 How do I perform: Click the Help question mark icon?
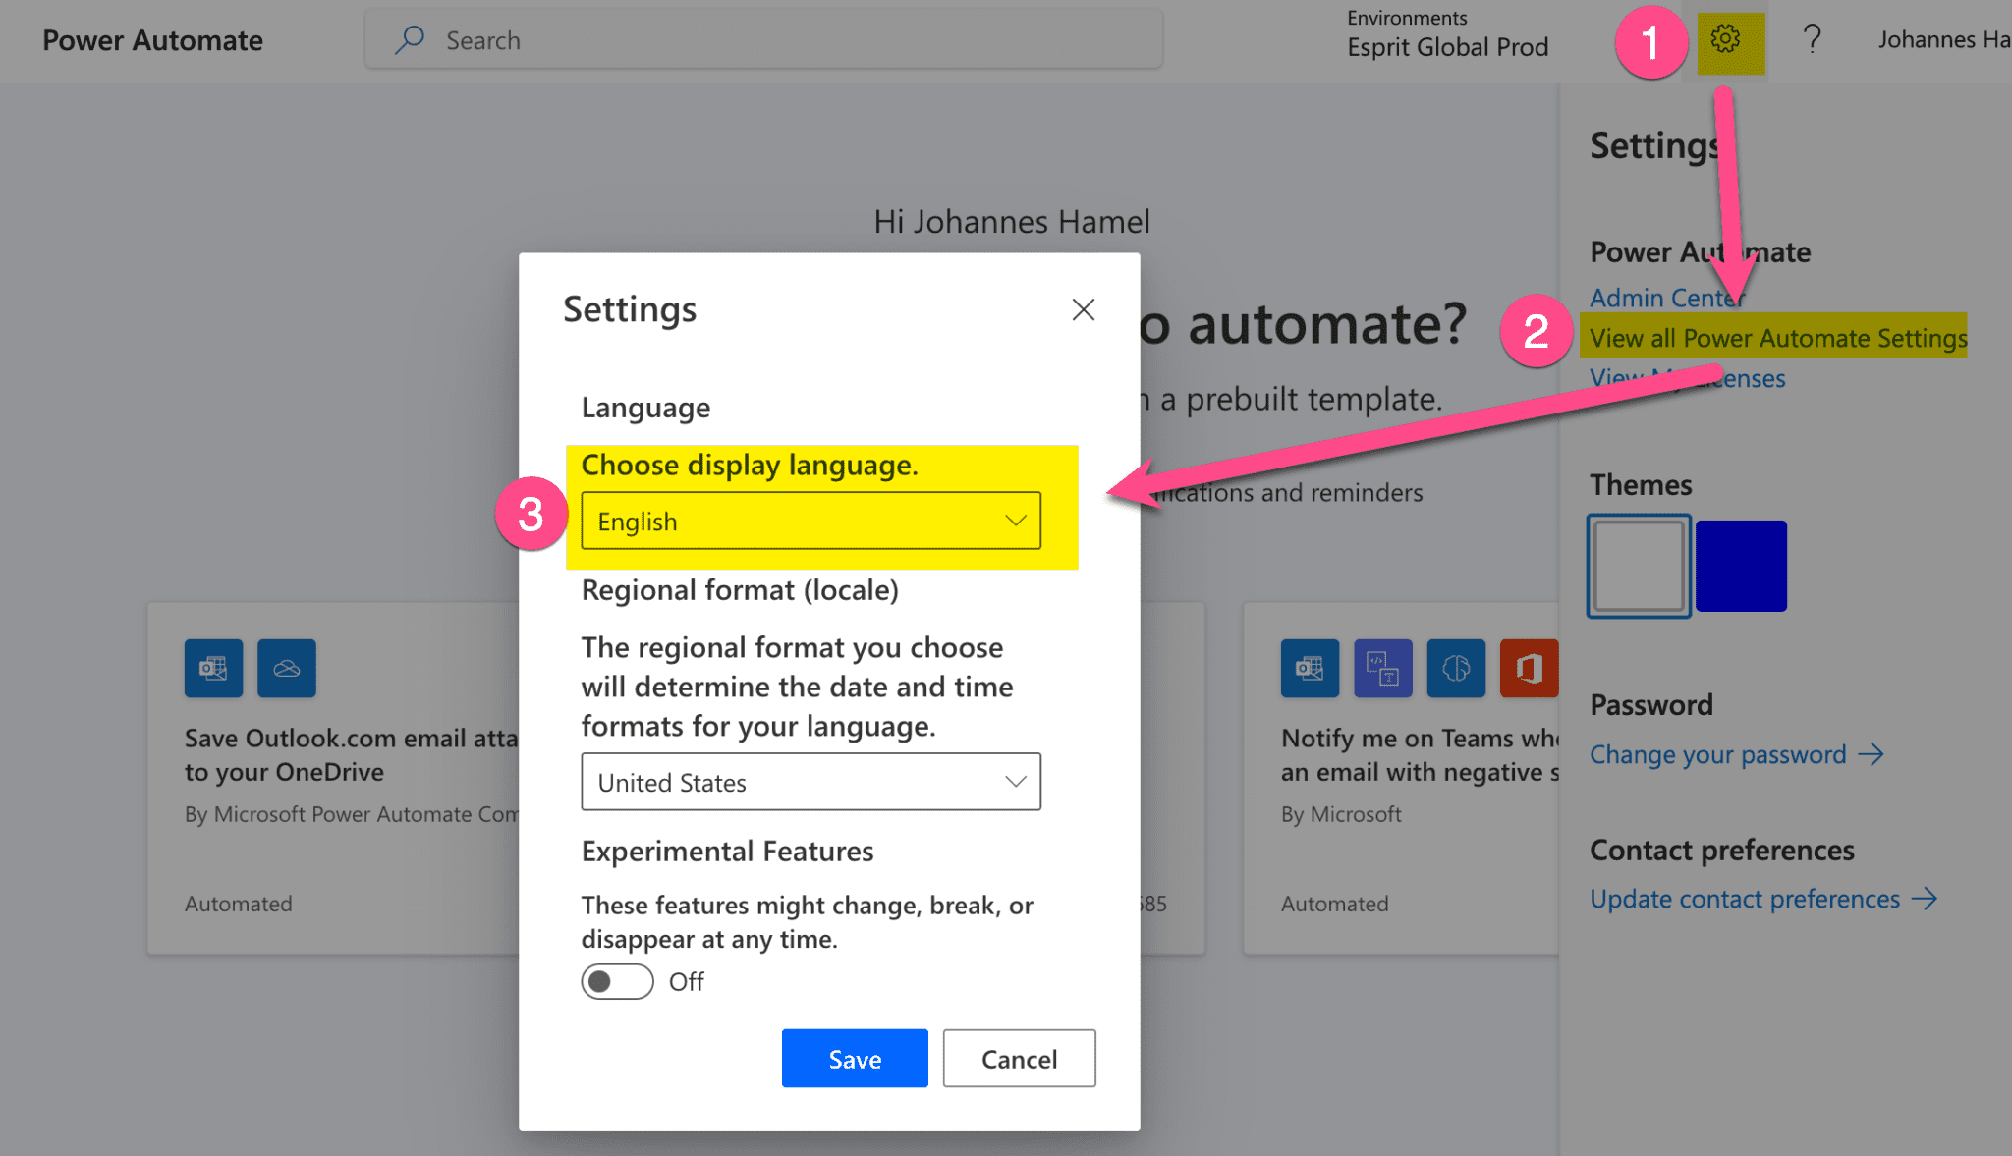[1811, 39]
